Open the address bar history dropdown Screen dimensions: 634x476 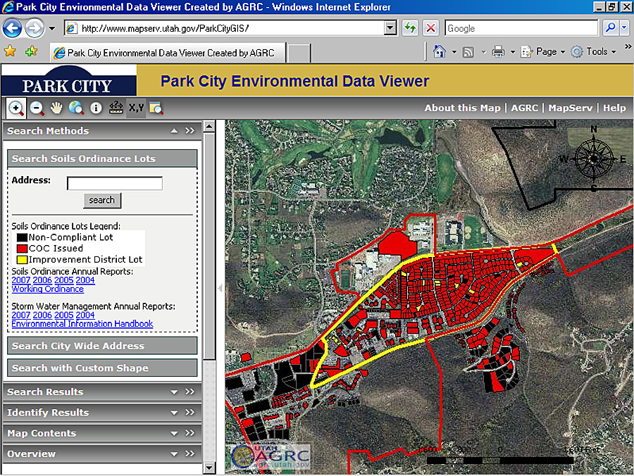coord(390,28)
